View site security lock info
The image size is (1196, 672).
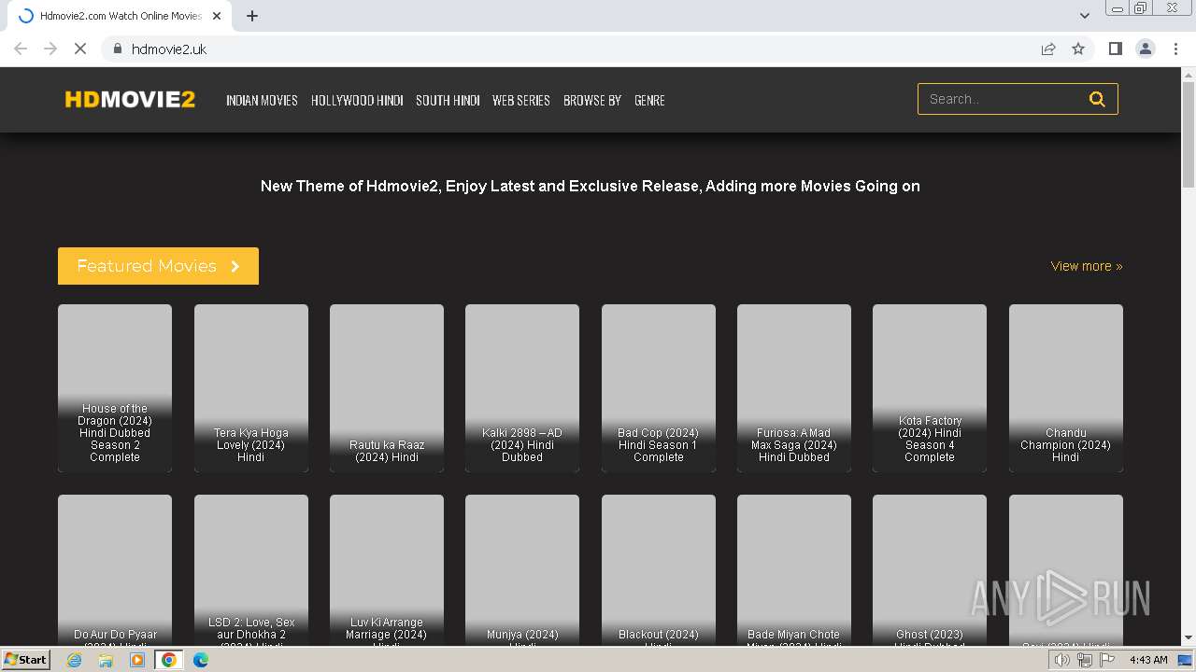click(118, 49)
